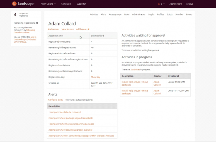Viewport: 216px width, 142px height.
Task: Open 2015-11-17 install packages activity
Action: pos(135,92)
